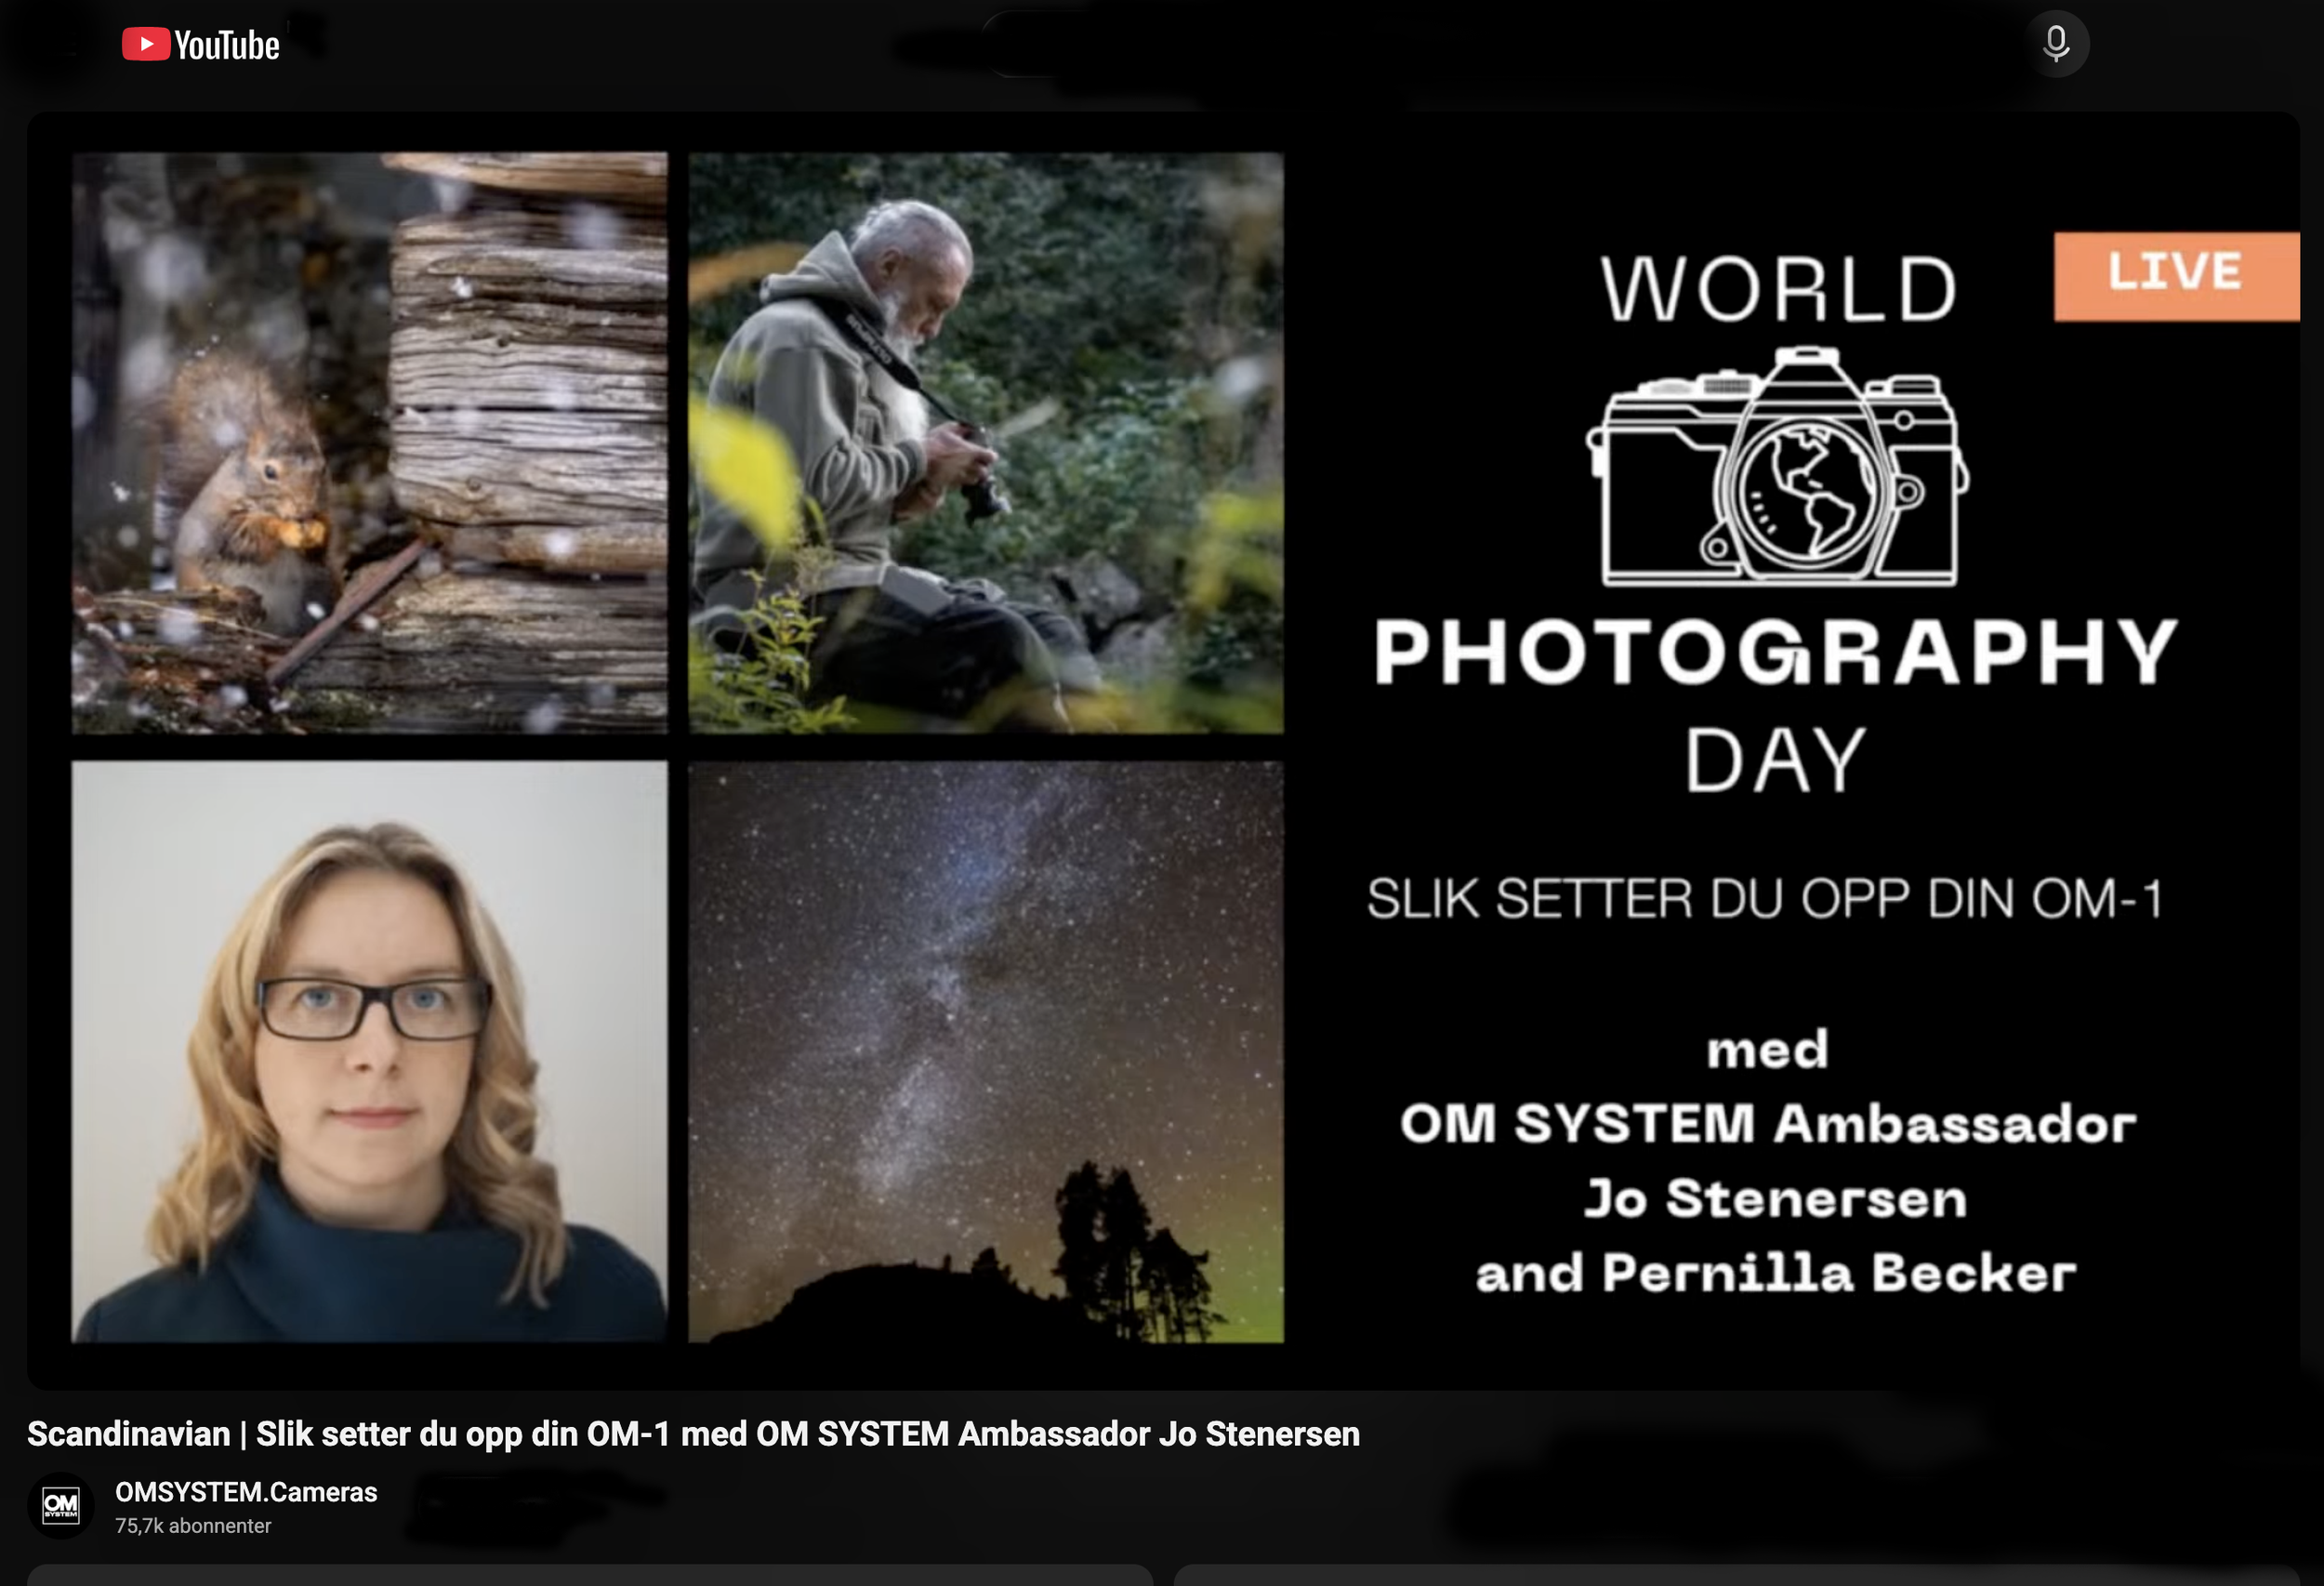Click the WORLD text above camera logo
Viewport: 2324px width, 1586px height.
pos(1778,290)
